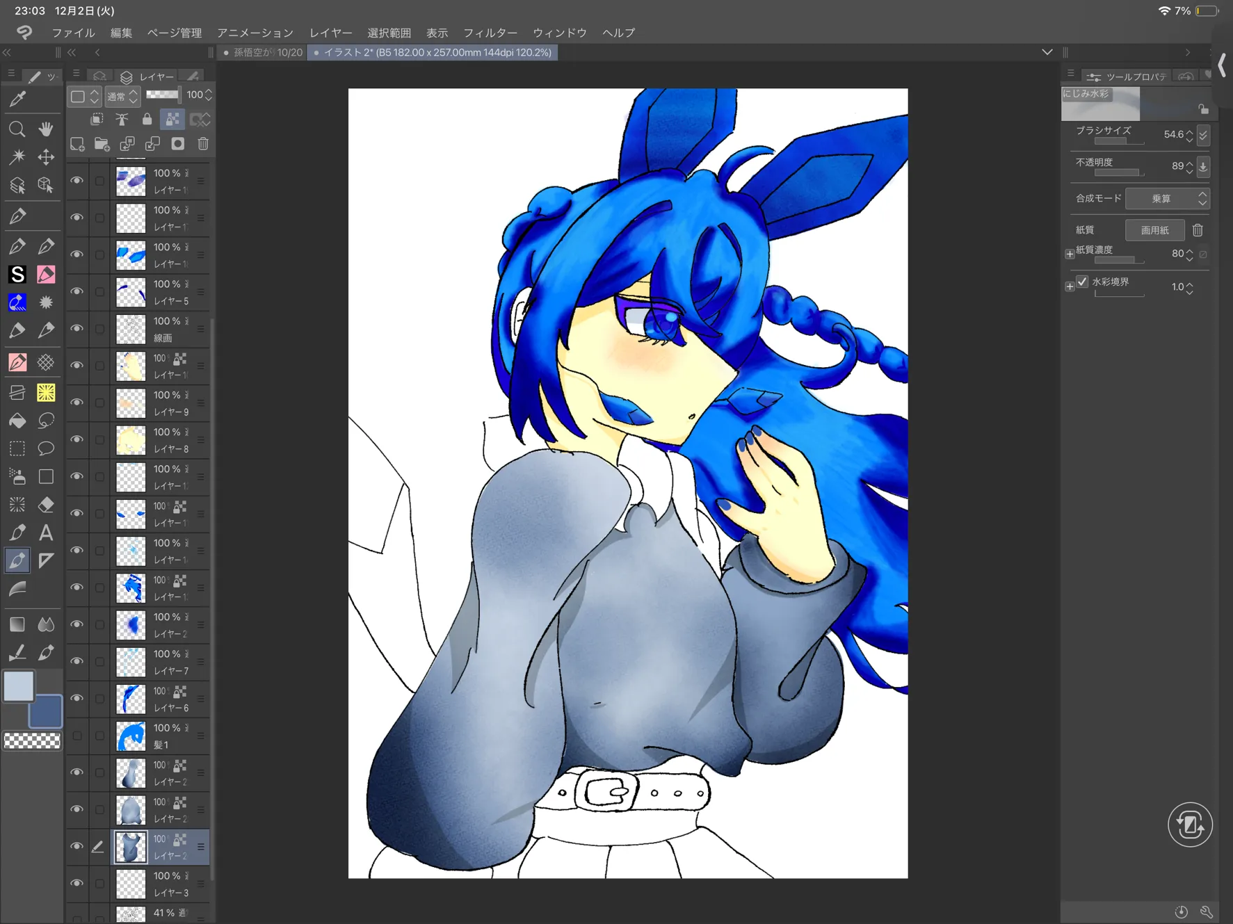Screen dimensions: 1233x924
Task: Select the Fill bucket tool
Action: coord(17,421)
